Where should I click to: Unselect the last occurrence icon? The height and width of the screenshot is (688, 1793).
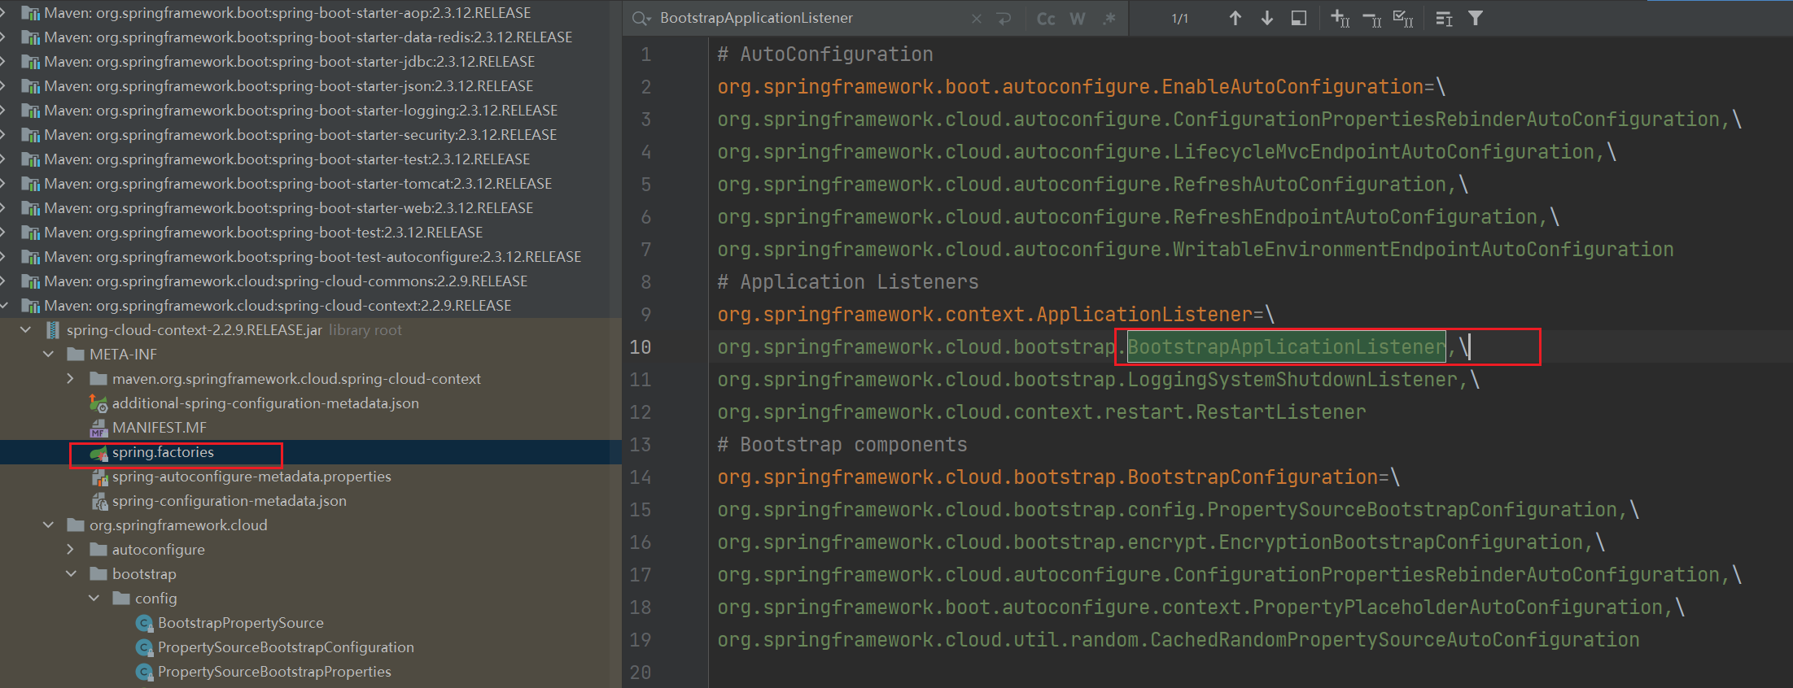click(x=1371, y=18)
